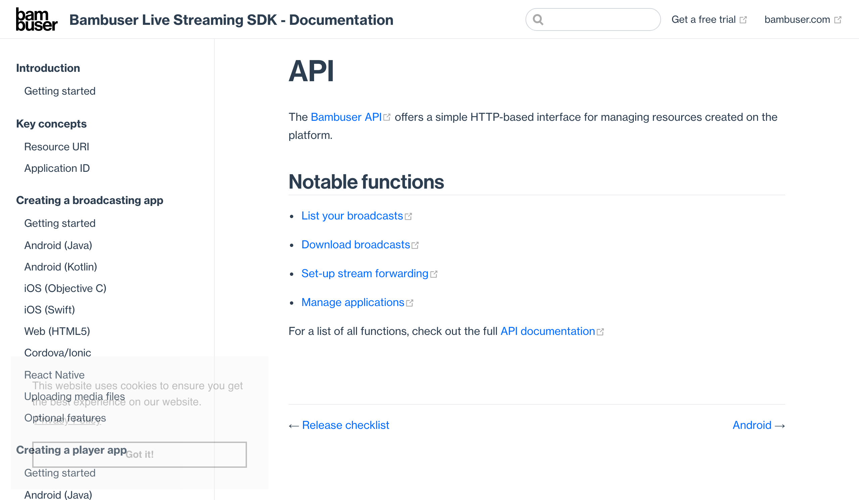Click the search magnifier icon
859x500 pixels.
[x=538, y=19]
